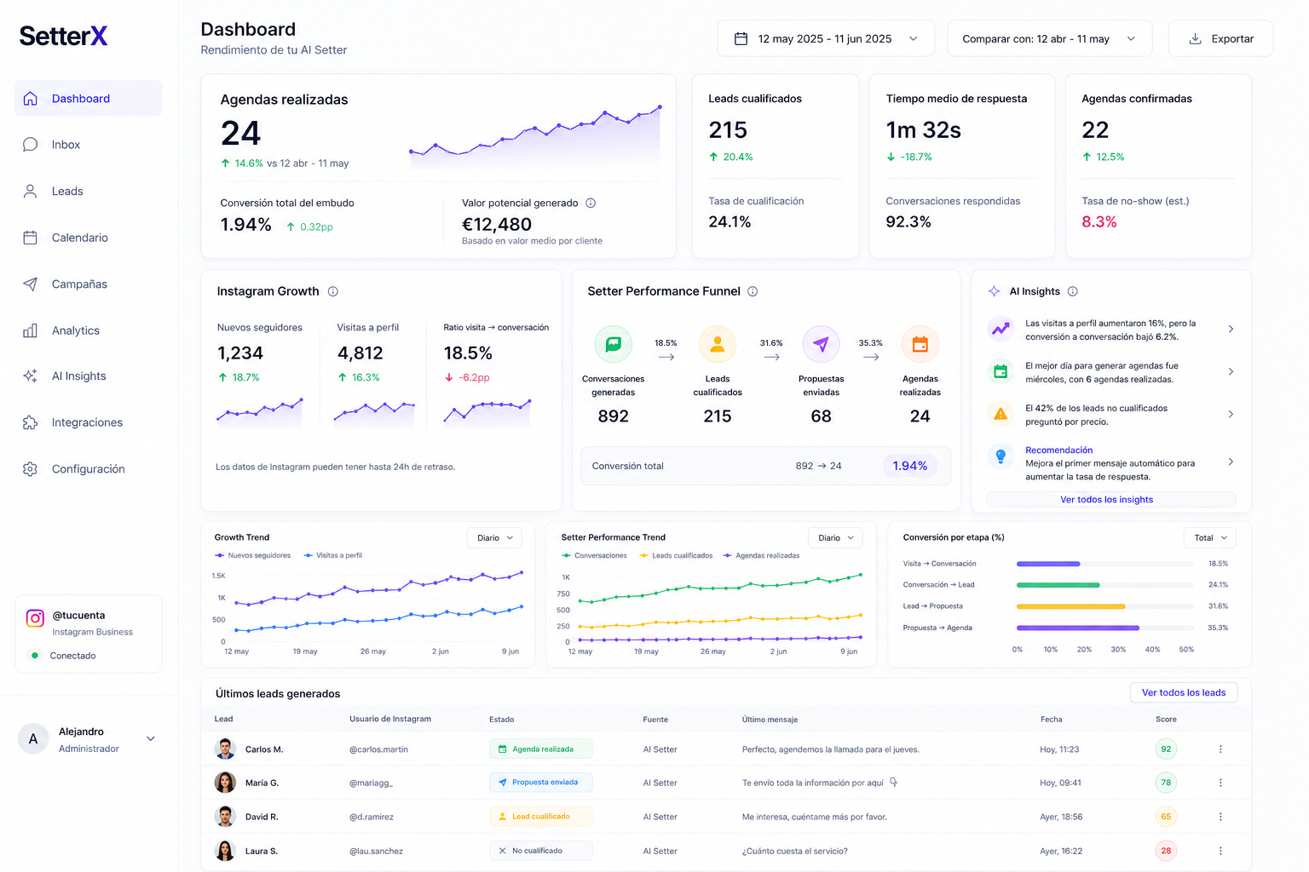The width and height of the screenshot is (1309, 872).
Task: Click the Conversación → Lead green bar
Action: (1058, 585)
